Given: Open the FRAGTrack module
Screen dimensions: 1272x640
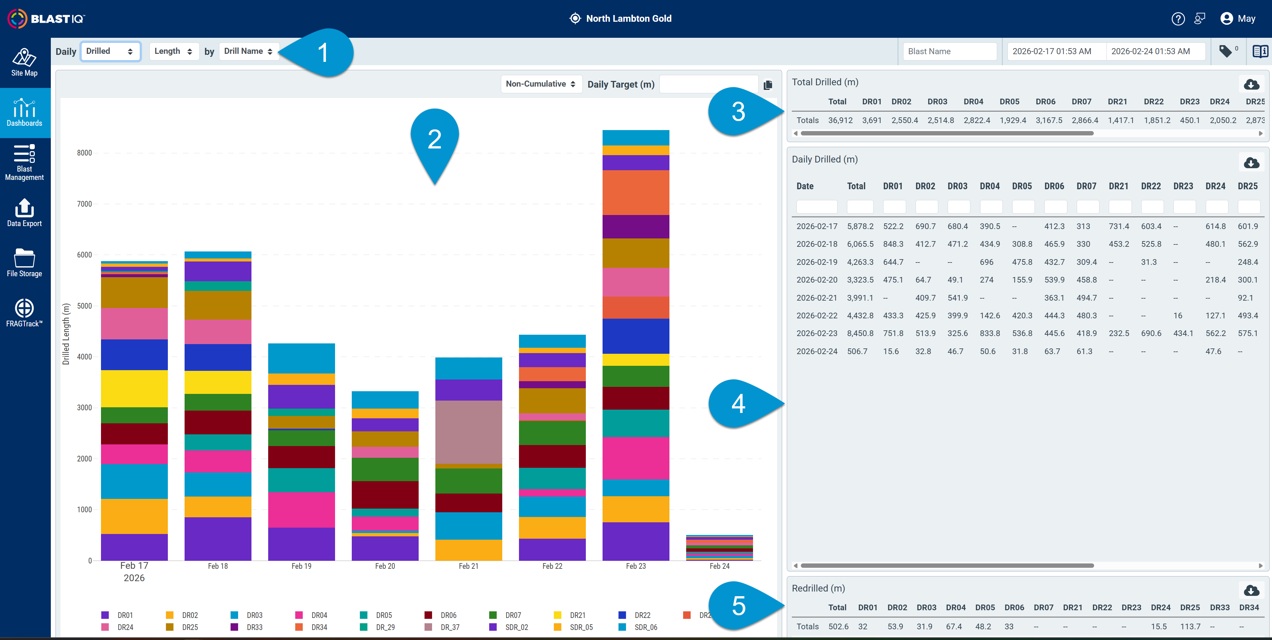Looking at the screenshot, I should (25, 313).
